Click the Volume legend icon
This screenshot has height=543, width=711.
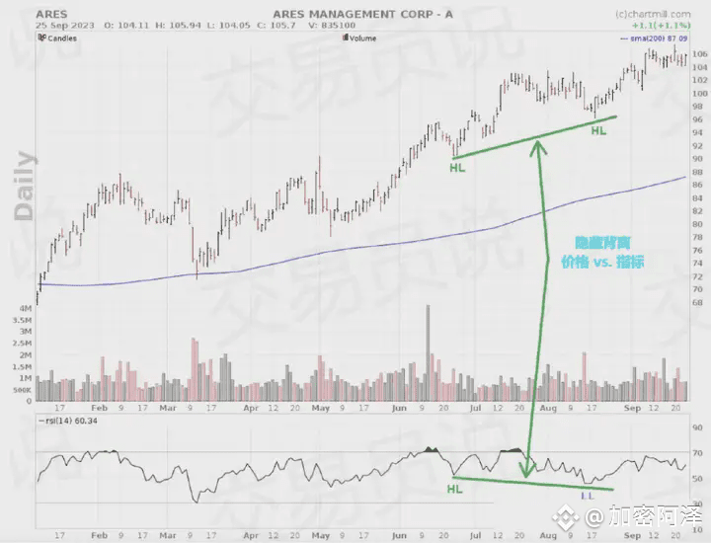tap(346, 38)
